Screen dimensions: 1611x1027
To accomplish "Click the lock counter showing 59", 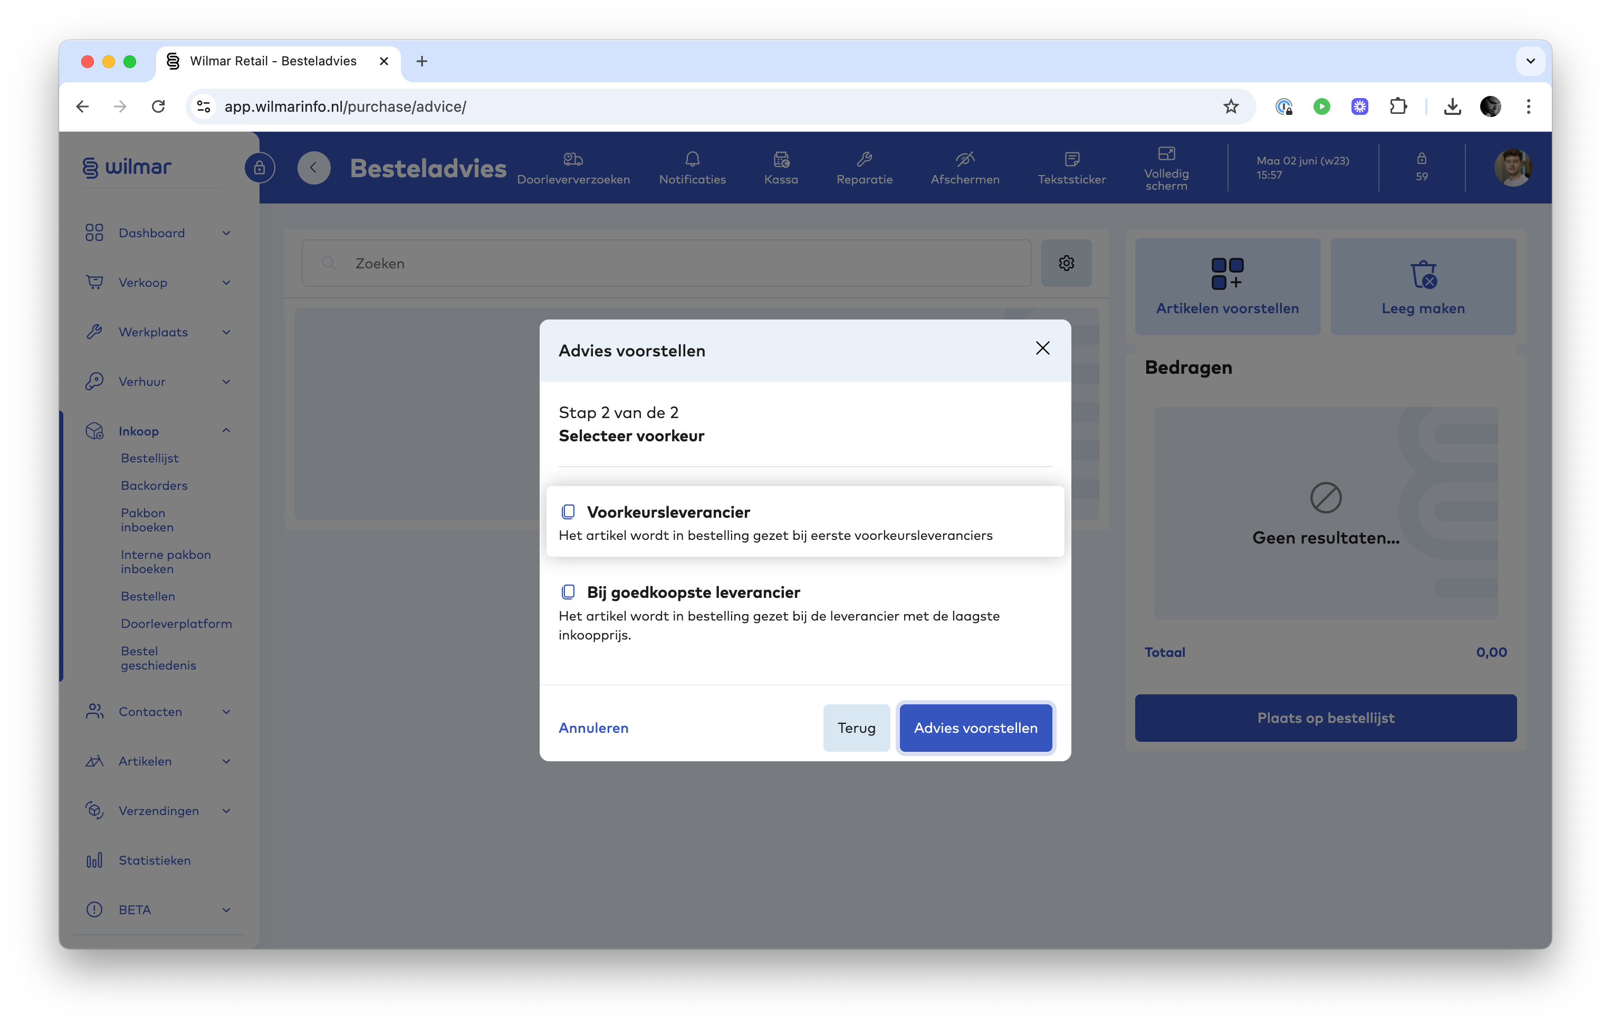I will (x=1421, y=167).
